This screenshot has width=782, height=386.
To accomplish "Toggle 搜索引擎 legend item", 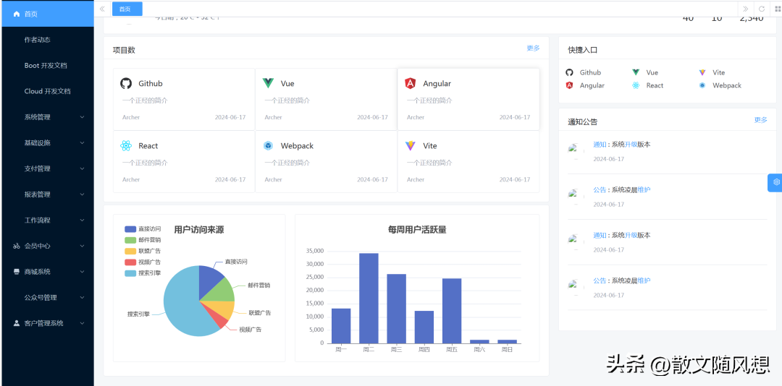I will (x=142, y=273).
